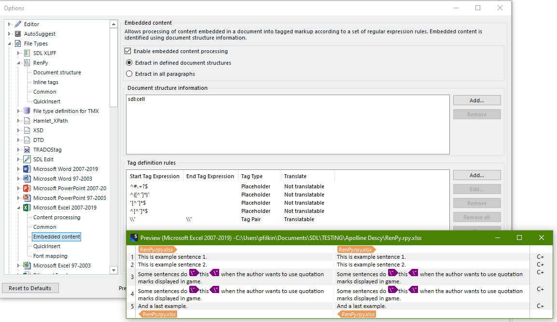Click the File Types gear icon
The height and width of the screenshot is (322, 557).
coord(18,43)
